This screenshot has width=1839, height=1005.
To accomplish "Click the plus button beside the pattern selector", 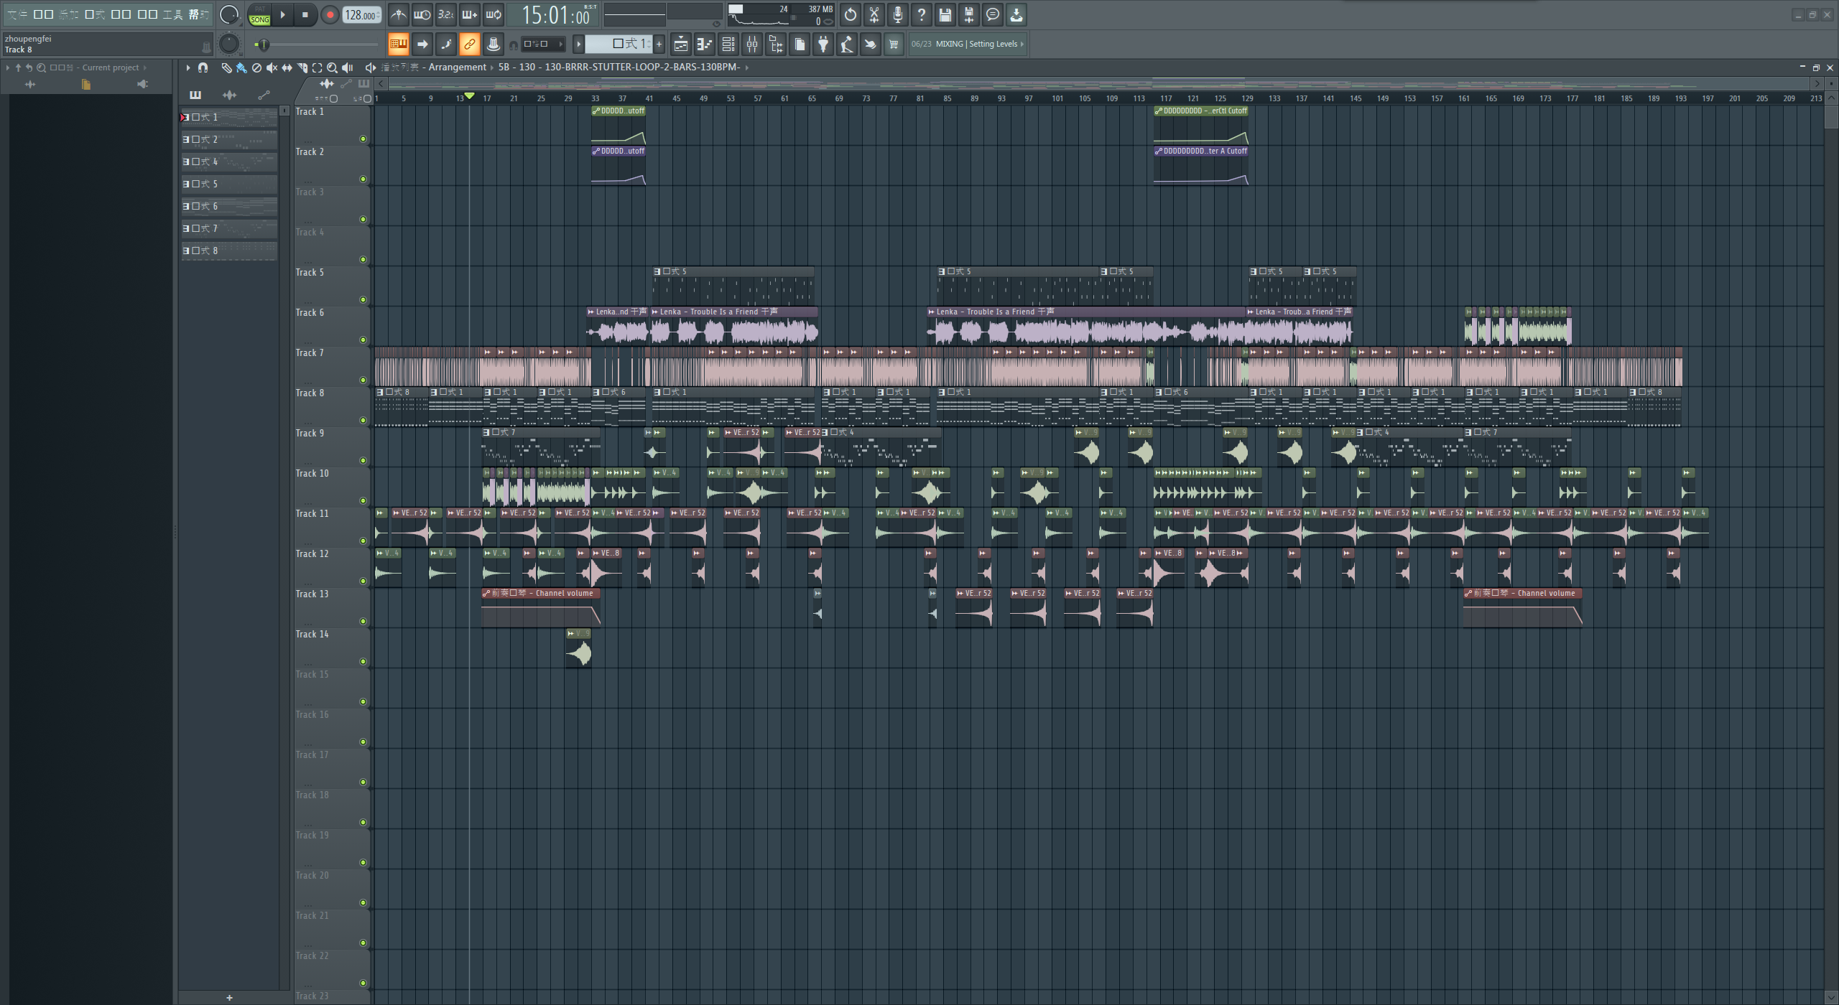I will pos(659,45).
